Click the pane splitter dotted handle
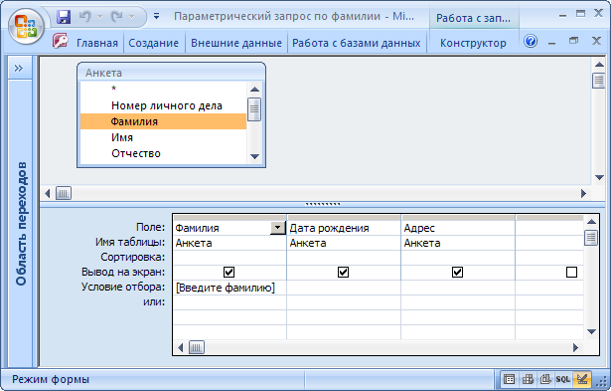This screenshot has width=611, height=391. click(323, 204)
